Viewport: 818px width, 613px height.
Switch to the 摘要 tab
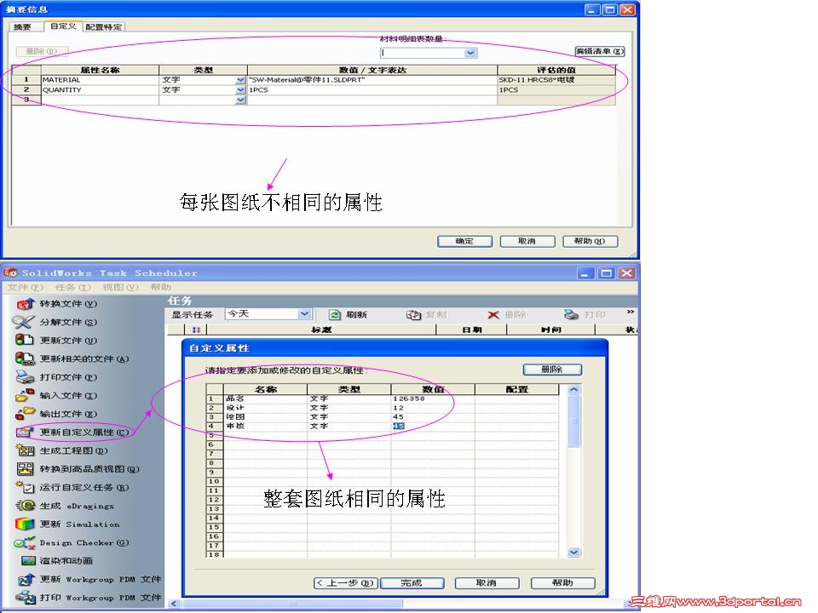tap(22, 27)
